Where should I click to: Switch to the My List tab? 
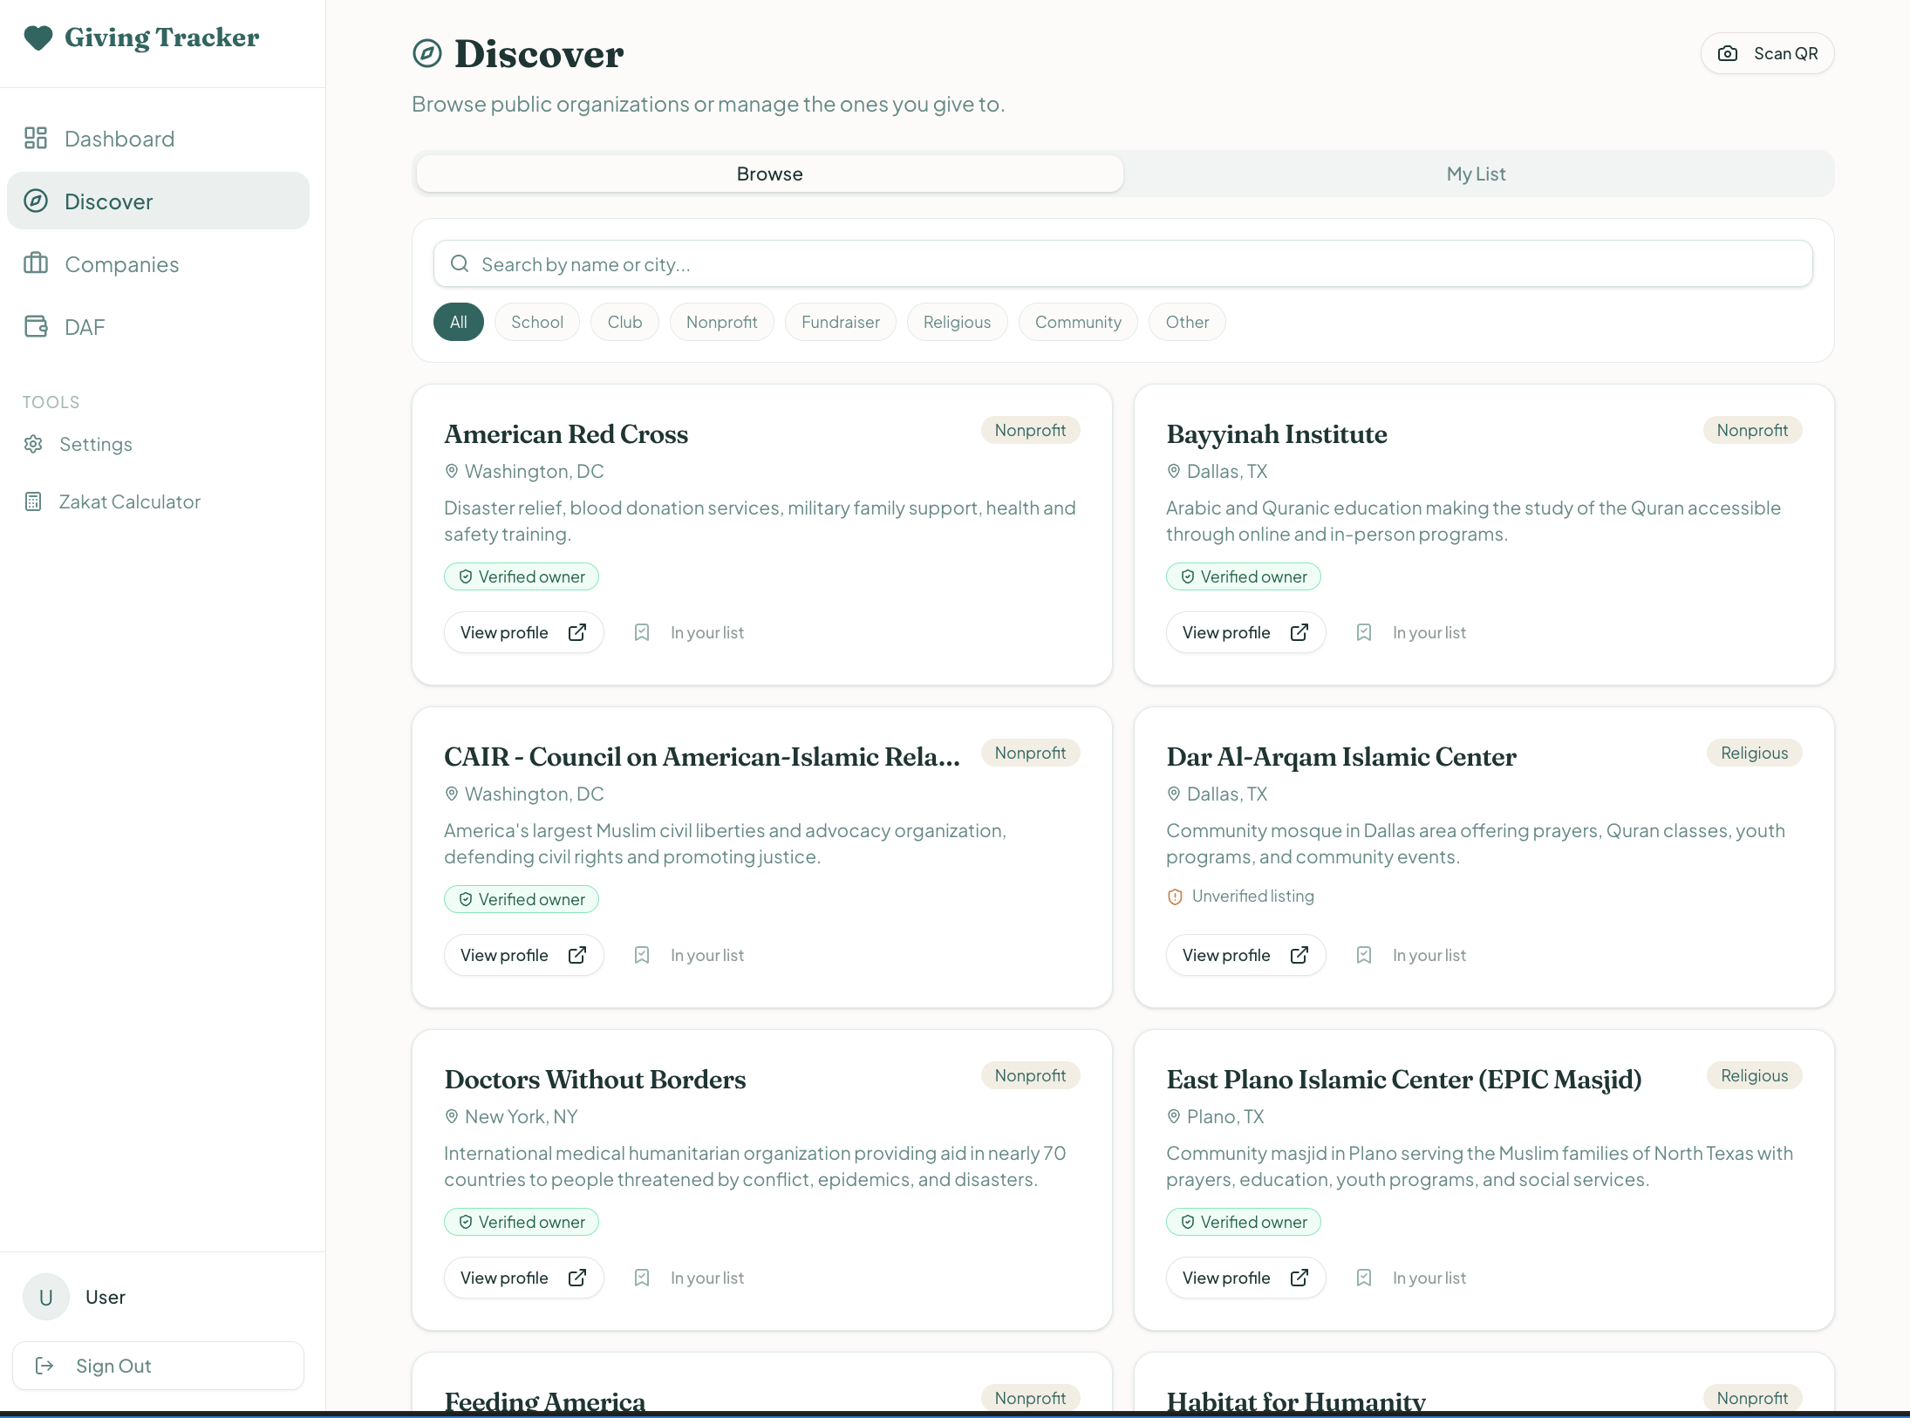point(1476,174)
